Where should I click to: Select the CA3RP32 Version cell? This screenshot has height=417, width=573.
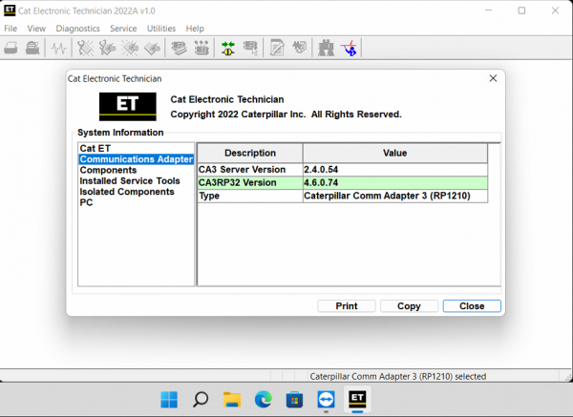(x=250, y=182)
